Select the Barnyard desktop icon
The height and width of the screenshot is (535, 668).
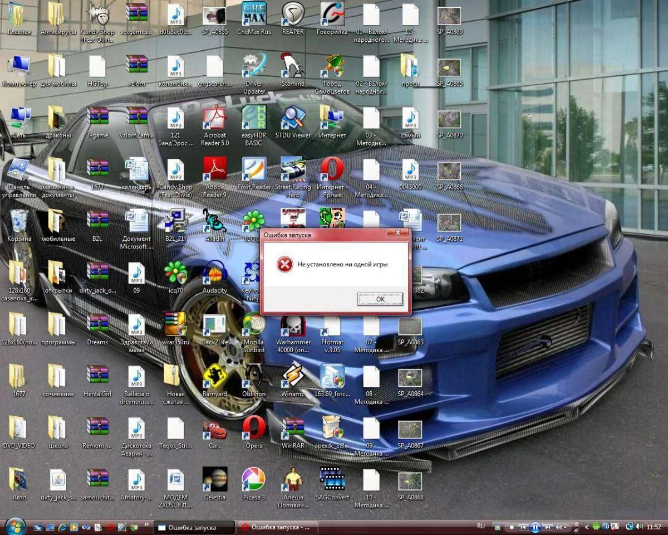pyautogui.click(x=215, y=381)
